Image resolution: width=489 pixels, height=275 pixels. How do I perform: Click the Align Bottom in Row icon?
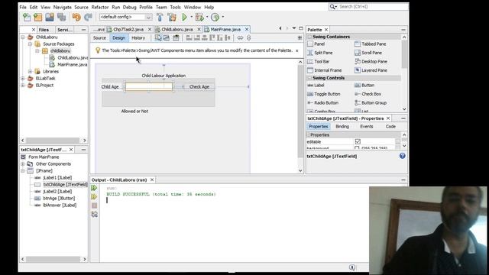click(x=220, y=37)
